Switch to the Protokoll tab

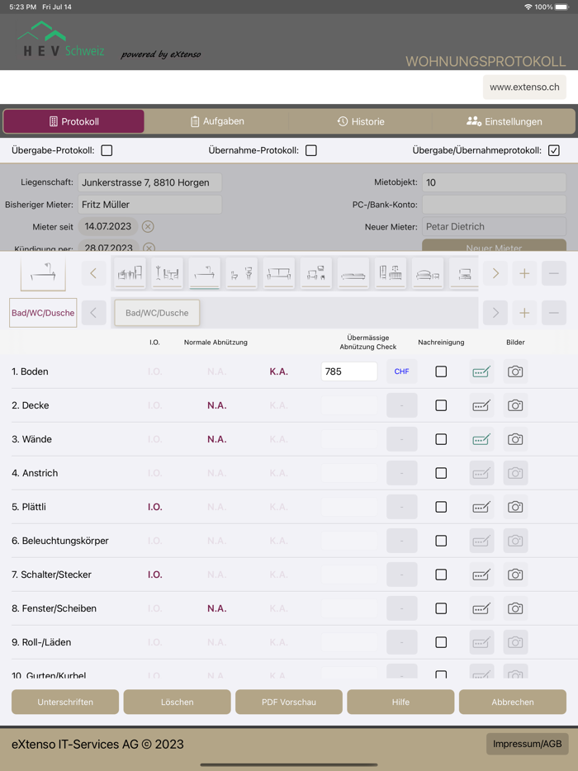point(73,121)
